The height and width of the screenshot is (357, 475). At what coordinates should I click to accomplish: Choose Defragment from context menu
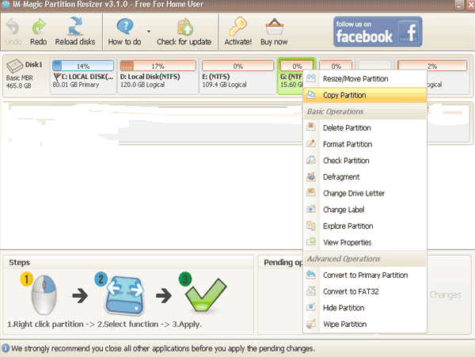(x=365, y=177)
